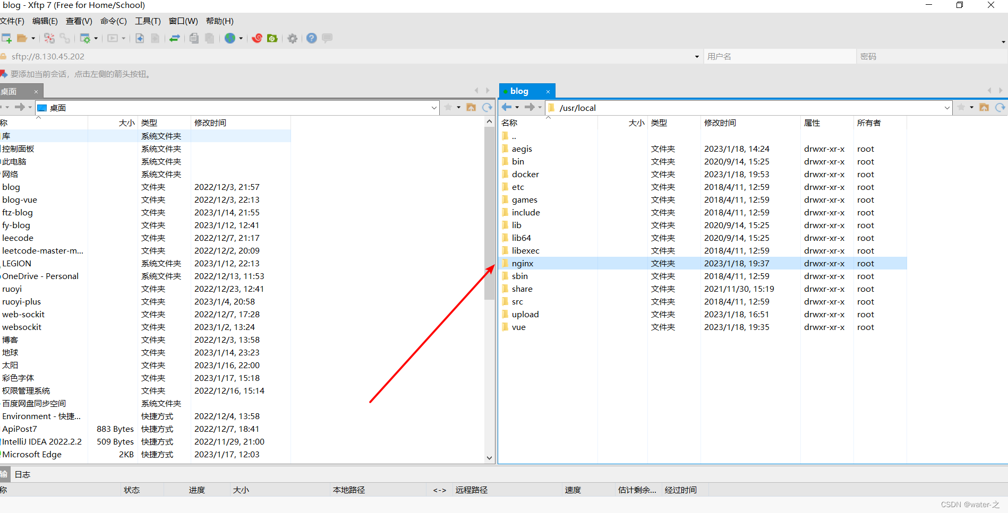
Task: Select the docker folder icon
Action: point(505,174)
